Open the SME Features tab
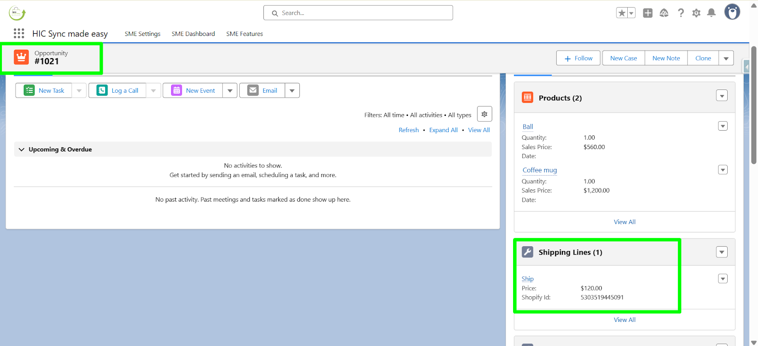The height and width of the screenshot is (346, 758). [244, 34]
